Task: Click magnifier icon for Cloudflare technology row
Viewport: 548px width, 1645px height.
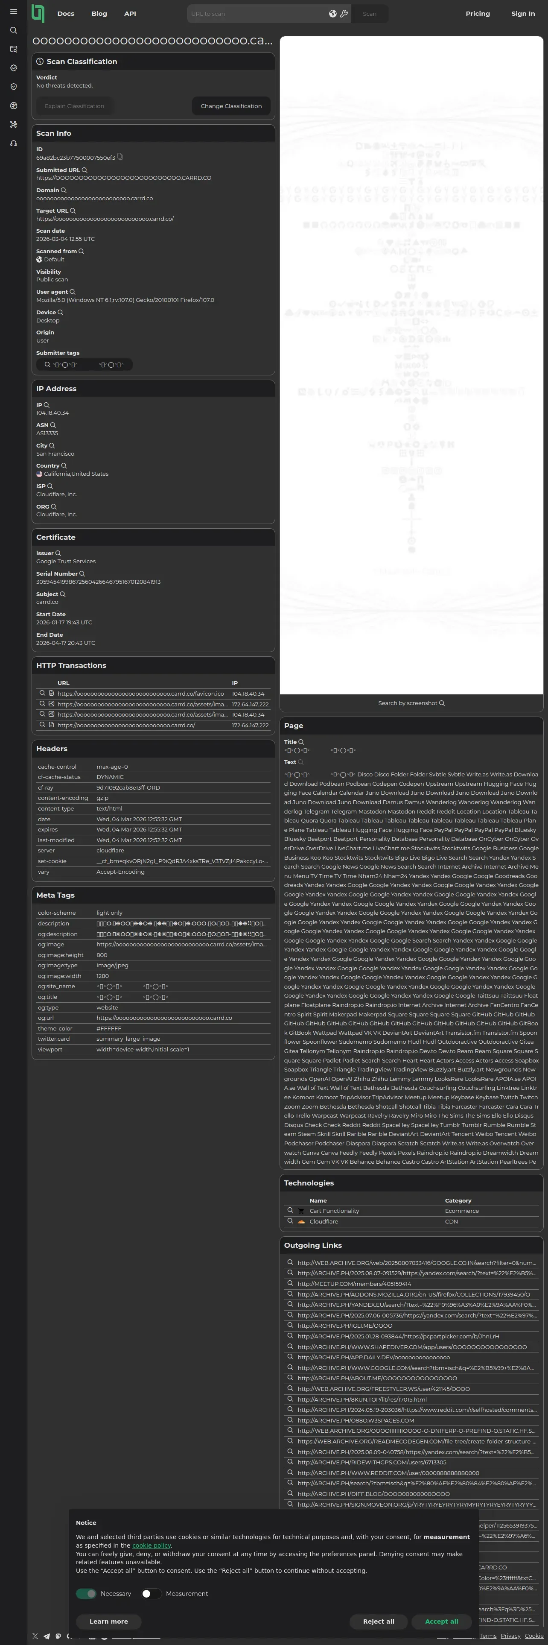Action: tap(290, 1221)
